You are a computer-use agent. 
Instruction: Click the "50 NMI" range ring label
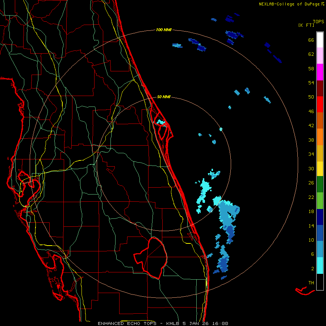point(164,97)
